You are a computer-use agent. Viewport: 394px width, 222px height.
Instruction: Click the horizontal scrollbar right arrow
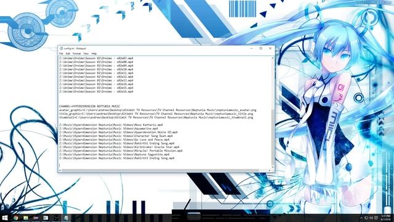click(270, 170)
